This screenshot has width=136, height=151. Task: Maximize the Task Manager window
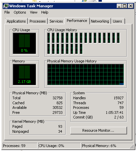(125, 6)
